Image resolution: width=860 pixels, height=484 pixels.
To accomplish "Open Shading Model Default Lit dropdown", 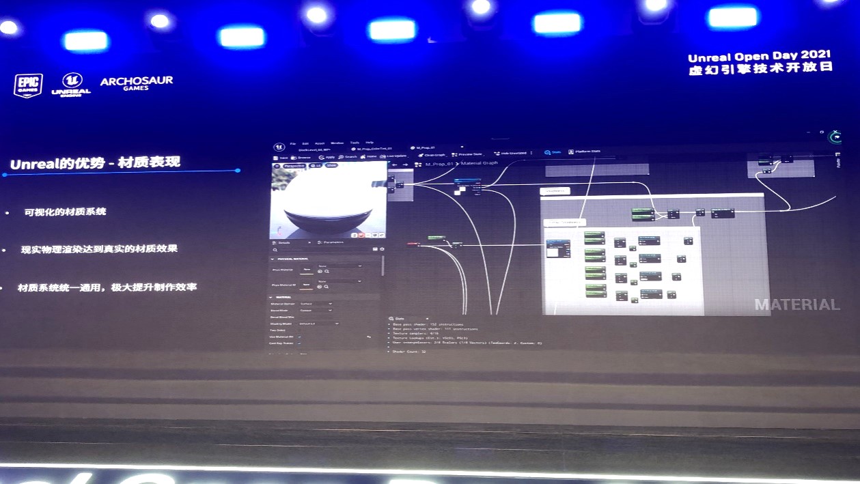I will tap(318, 324).
